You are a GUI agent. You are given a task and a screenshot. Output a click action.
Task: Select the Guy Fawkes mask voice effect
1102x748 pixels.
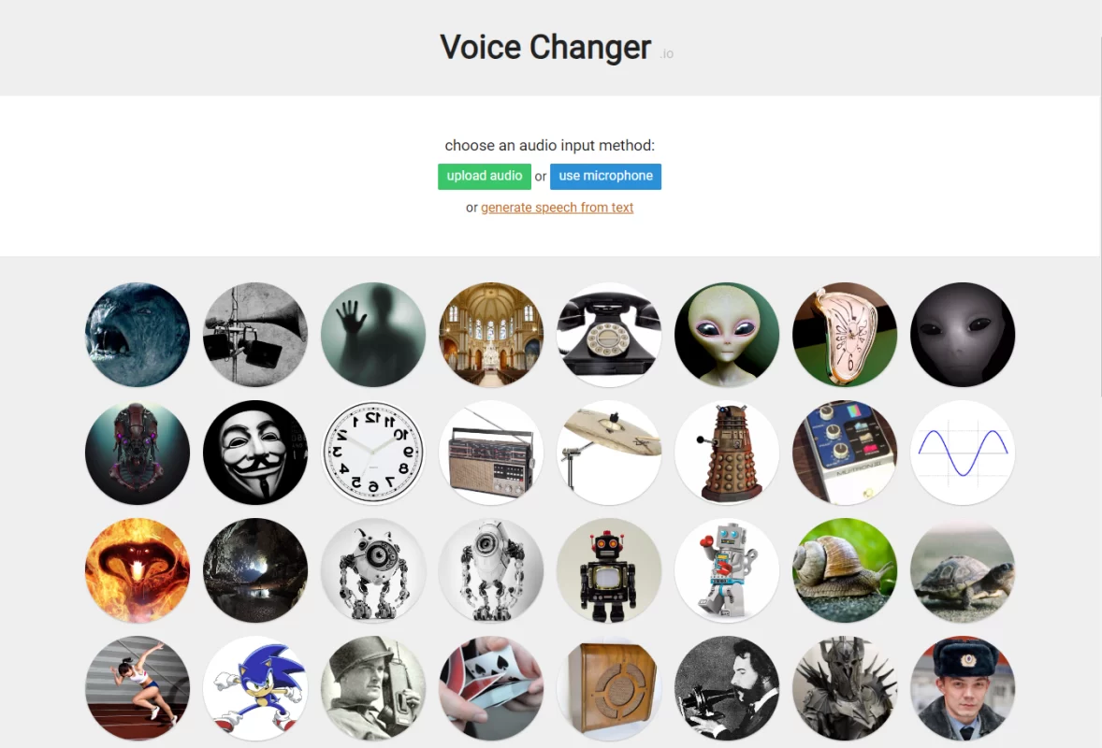click(x=255, y=453)
